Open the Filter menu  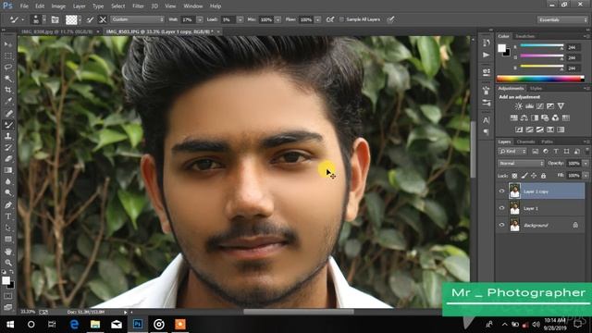pyautogui.click(x=138, y=6)
